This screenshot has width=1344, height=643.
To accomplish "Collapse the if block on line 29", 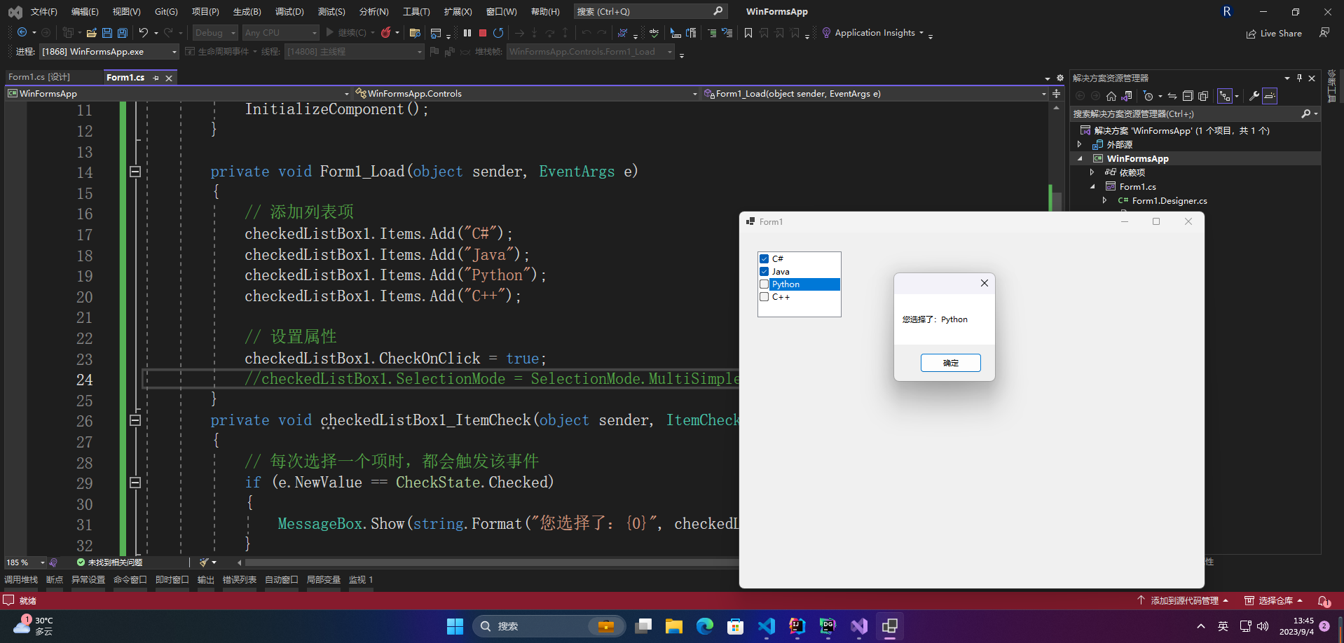I will (135, 483).
